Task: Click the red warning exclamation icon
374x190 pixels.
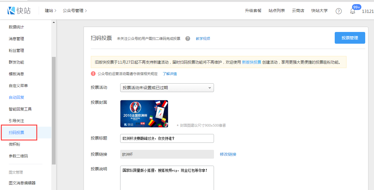Action: pyautogui.click(x=93, y=74)
